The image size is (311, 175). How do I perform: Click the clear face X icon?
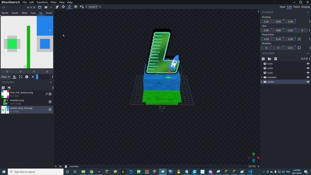[x=33, y=77]
